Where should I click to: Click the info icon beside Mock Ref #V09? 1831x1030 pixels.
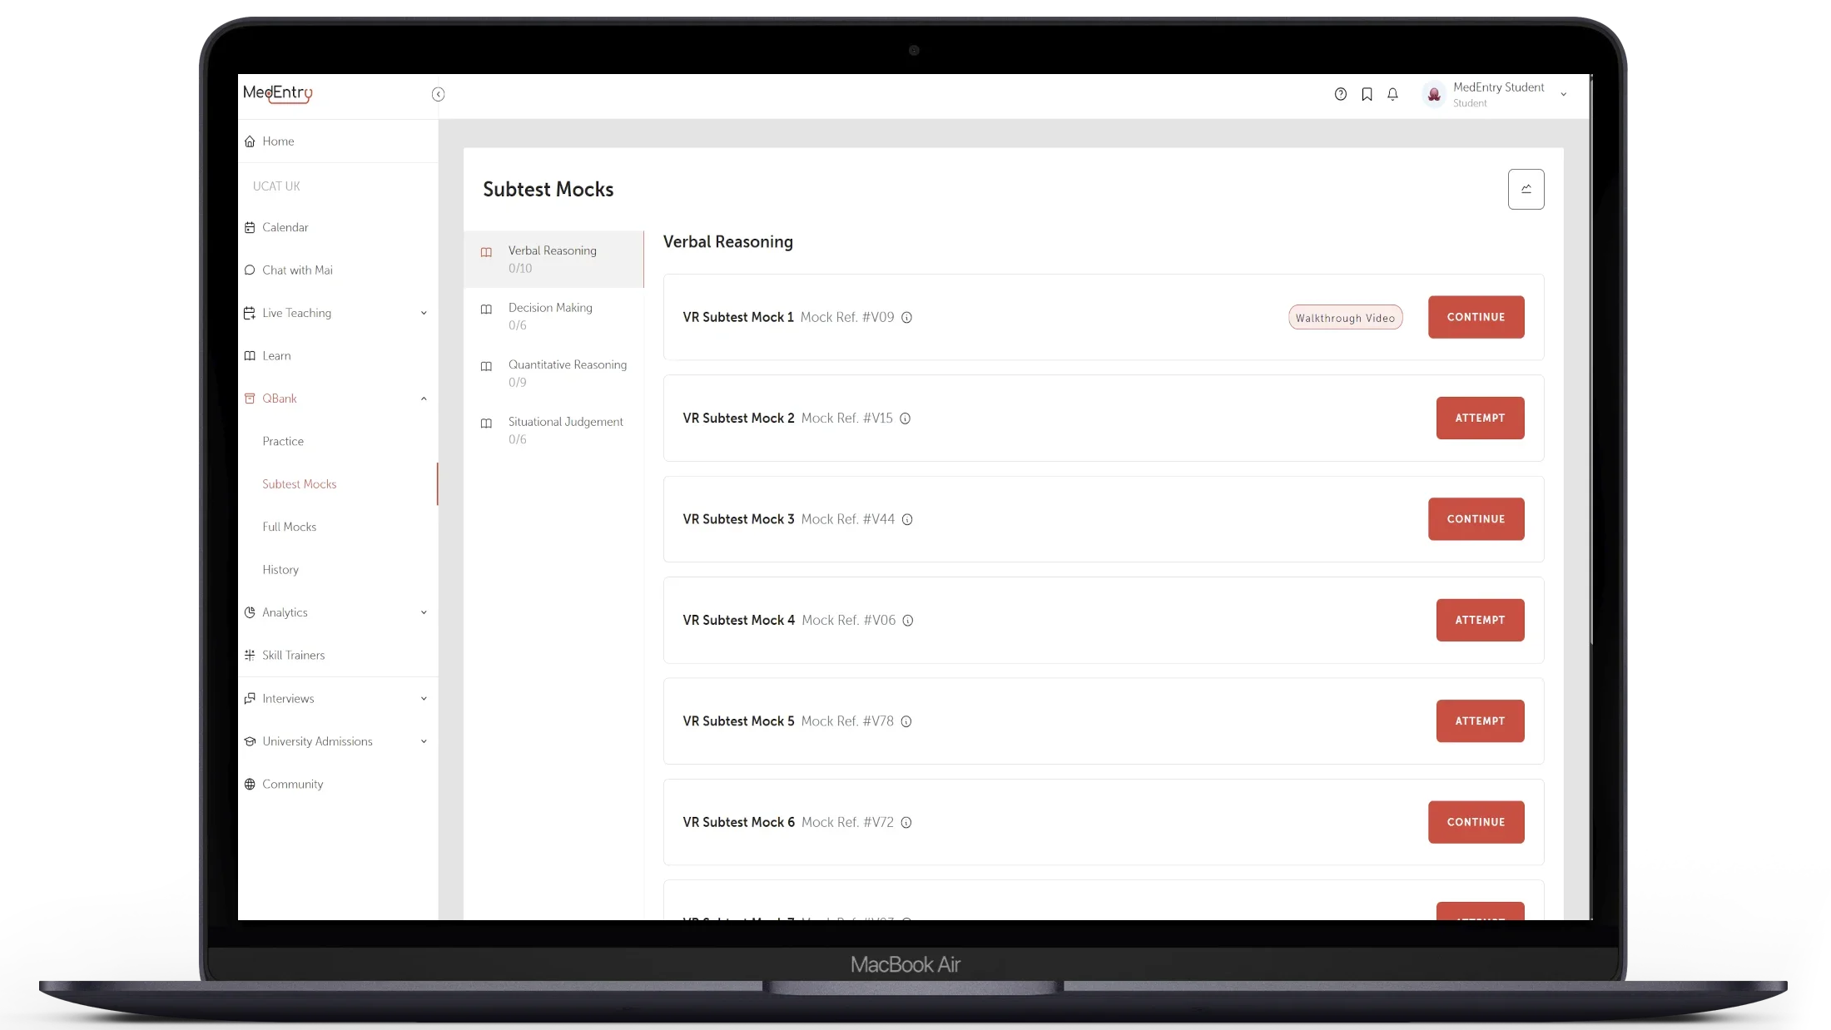[x=907, y=317]
